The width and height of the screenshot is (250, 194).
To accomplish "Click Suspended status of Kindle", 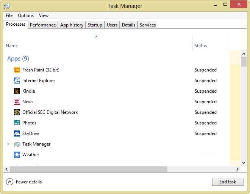I will 206,91.
